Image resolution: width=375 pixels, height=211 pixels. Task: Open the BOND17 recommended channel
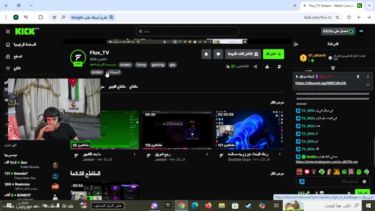[x=32, y=197]
